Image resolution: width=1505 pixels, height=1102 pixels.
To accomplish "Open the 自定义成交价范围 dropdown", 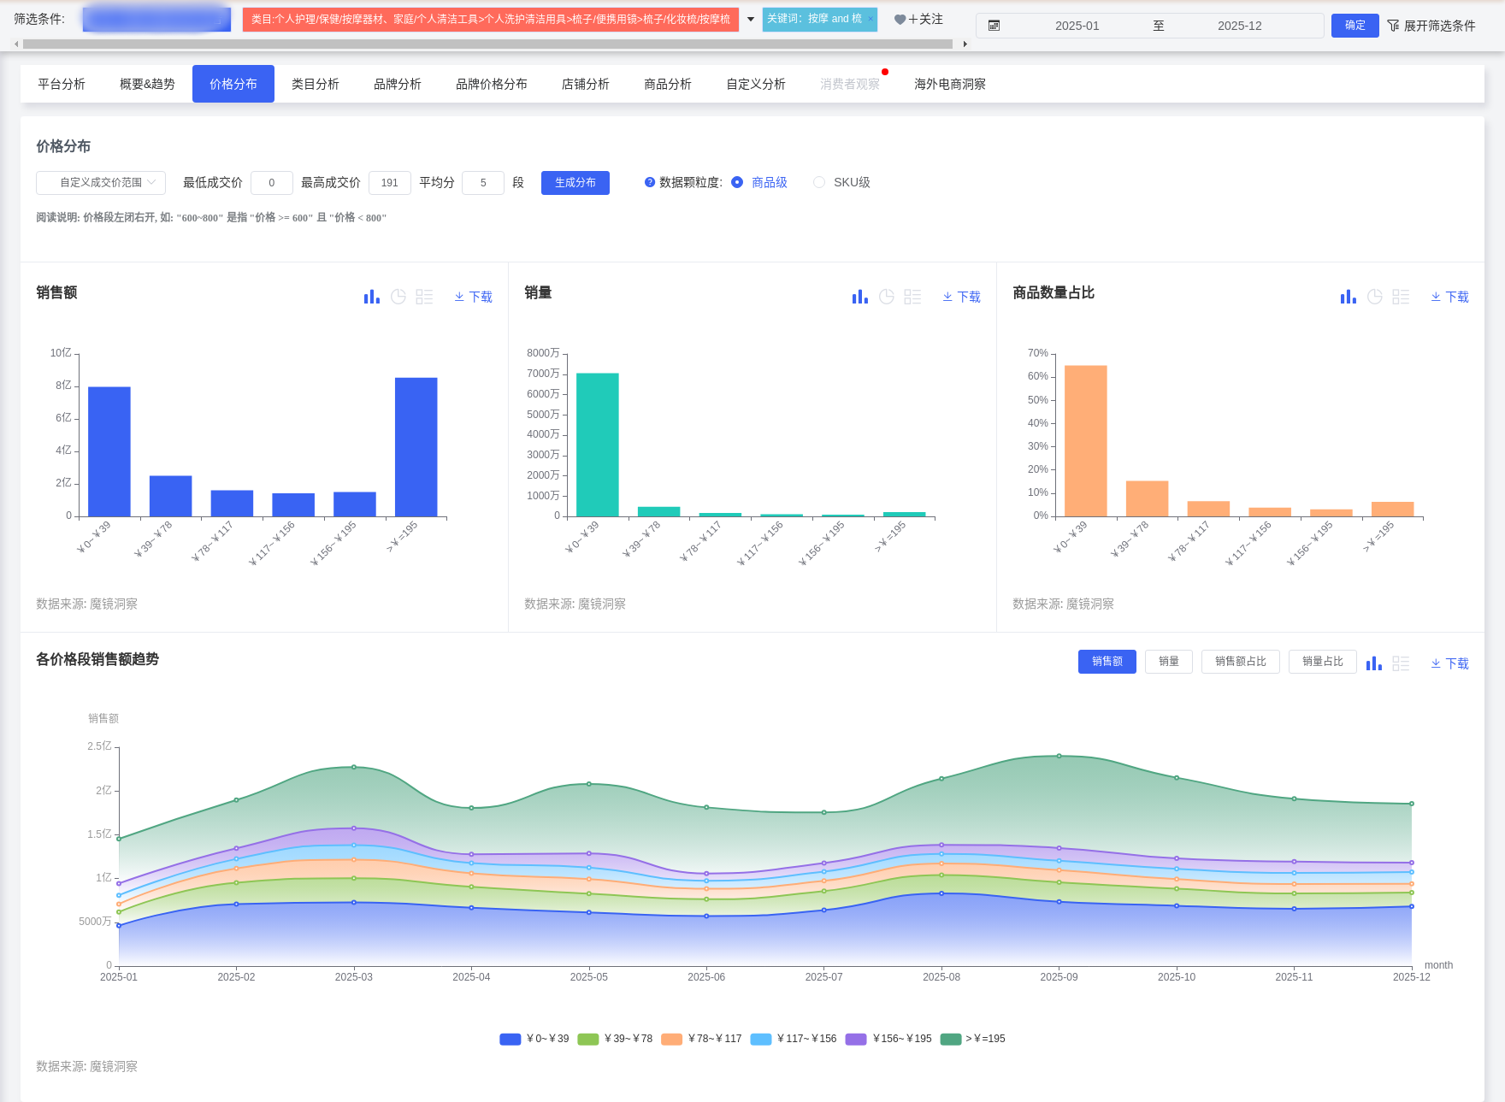I will tap(101, 183).
